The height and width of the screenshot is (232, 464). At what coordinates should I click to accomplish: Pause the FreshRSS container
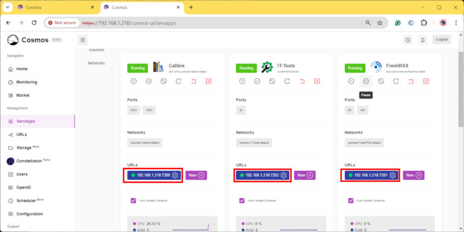tap(366, 81)
